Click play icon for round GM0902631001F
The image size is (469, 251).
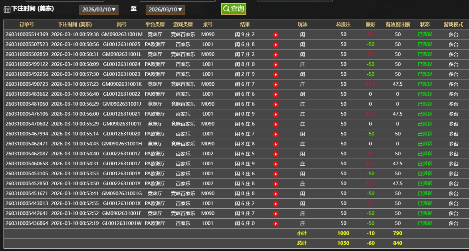pos(276,214)
